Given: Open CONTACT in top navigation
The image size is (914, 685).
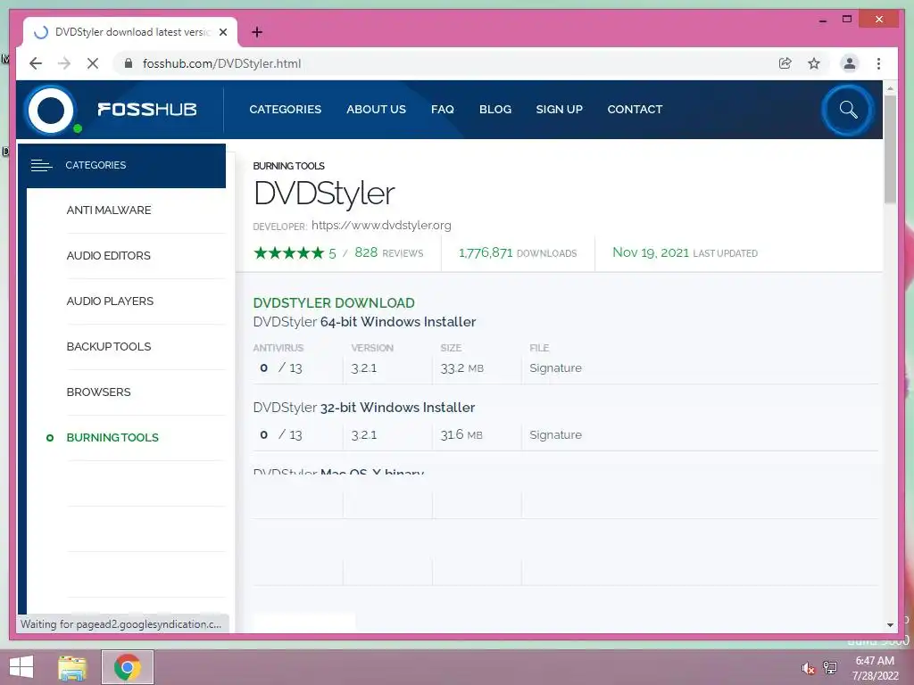Looking at the screenshot, I should pos(635,110).
